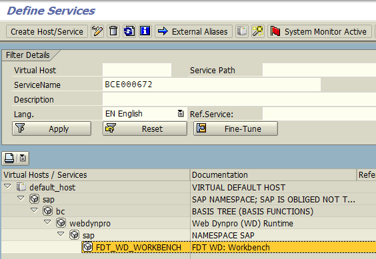Collapse the sap node under webdynpro
This screenshot has width=376, height=259.
pos(61,234)
